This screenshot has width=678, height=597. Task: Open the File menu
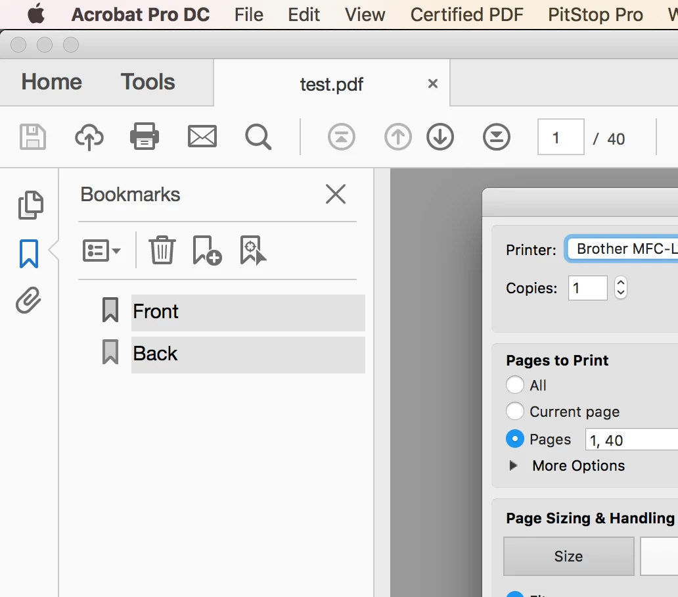tap(248, 14)
